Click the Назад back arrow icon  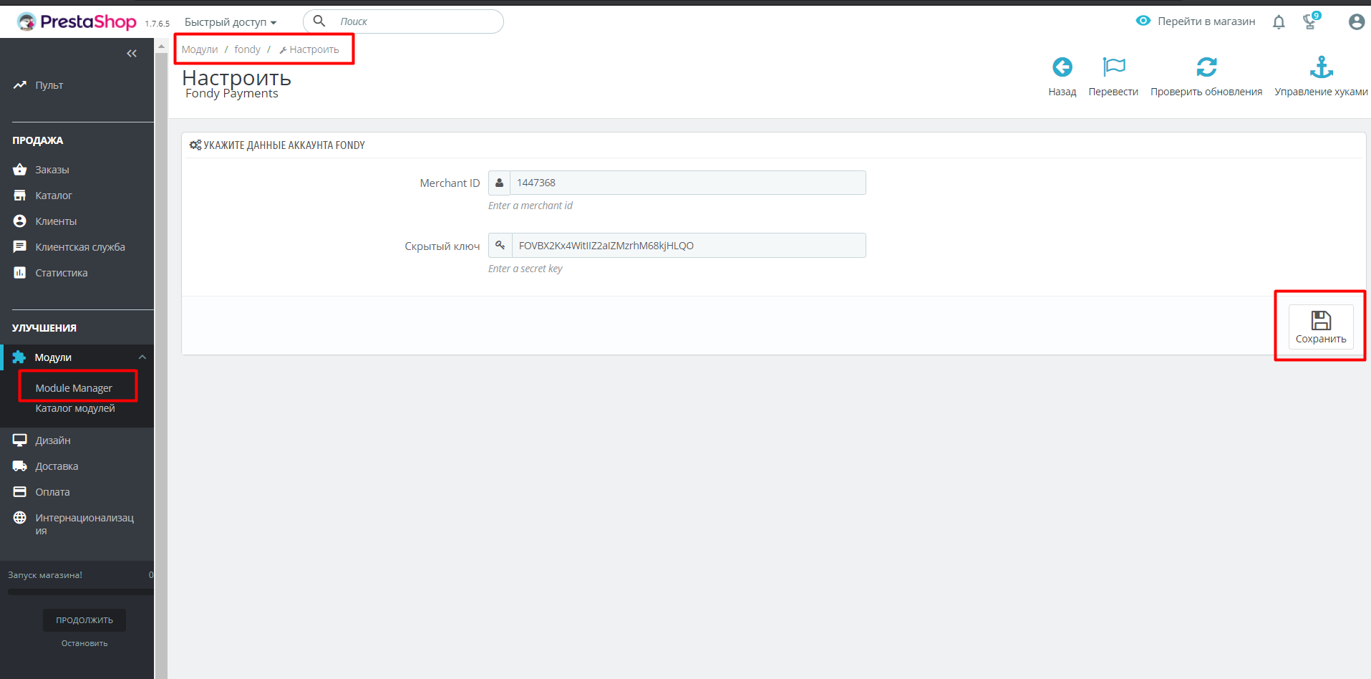pyautogui.click(x=1062, y=67)
